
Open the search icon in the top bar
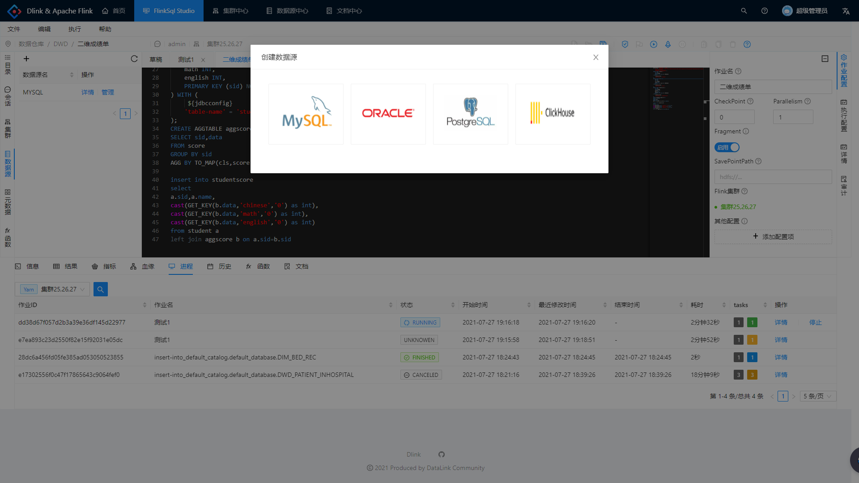pos(744,11)
